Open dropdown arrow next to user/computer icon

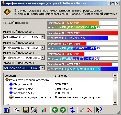coord(38,110)
